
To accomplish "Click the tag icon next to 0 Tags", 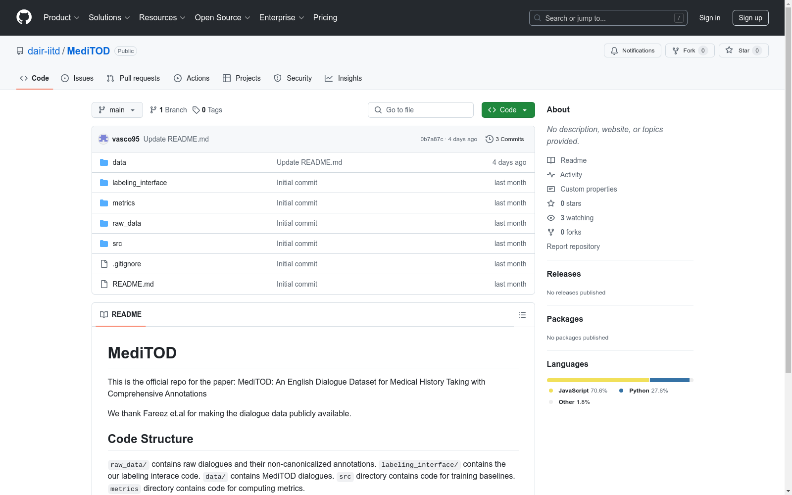I will pyautogui.click(x=196, y=110).
